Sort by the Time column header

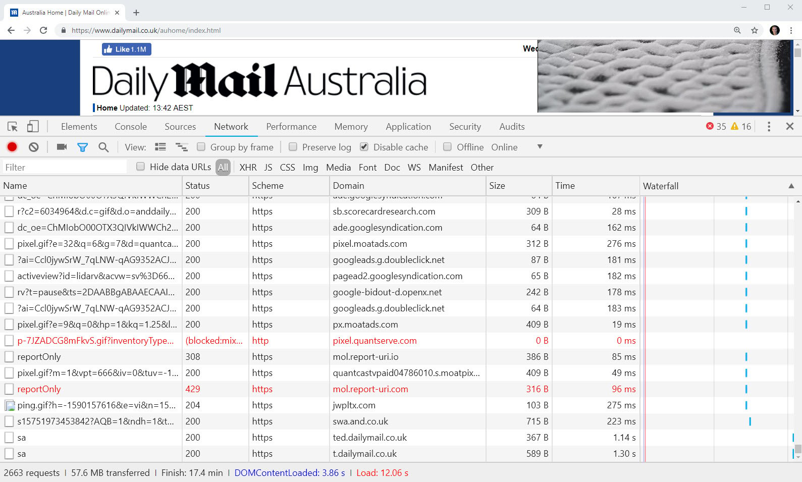(596, 186)
